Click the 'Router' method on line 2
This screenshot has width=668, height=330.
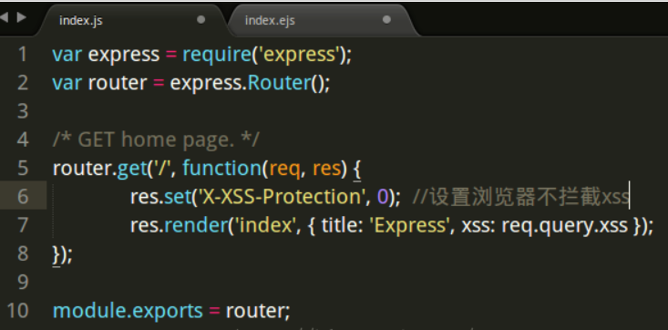pyautogui.click(x=280, y=83)
